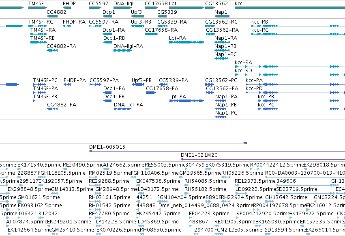This screenshot has height=236, width=345.
Task: Click the Dcp1 gene label
Action: [109, 12]
